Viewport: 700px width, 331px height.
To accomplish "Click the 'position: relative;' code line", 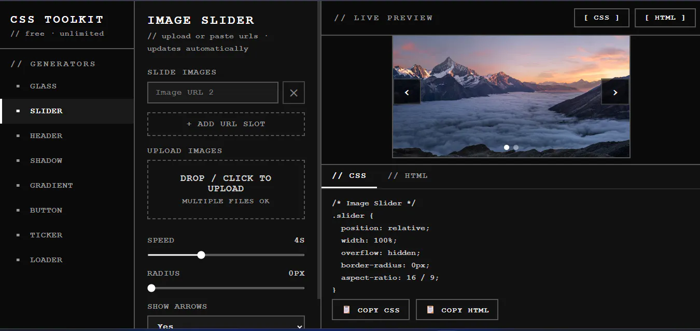I will (385, 228).
